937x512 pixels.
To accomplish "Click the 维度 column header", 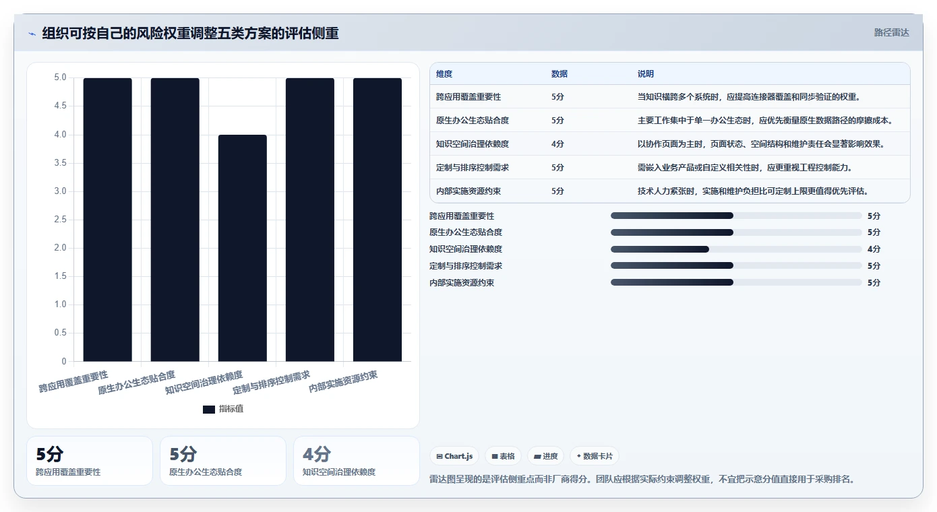I will pyautogui.click(x=444, y=74).
